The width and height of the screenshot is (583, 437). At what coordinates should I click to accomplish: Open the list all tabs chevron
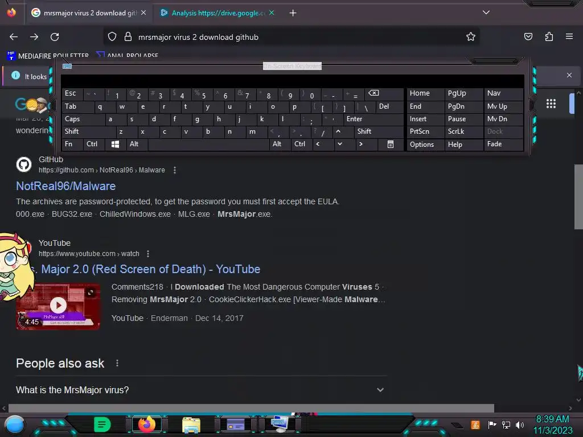[x=486, y=13]
